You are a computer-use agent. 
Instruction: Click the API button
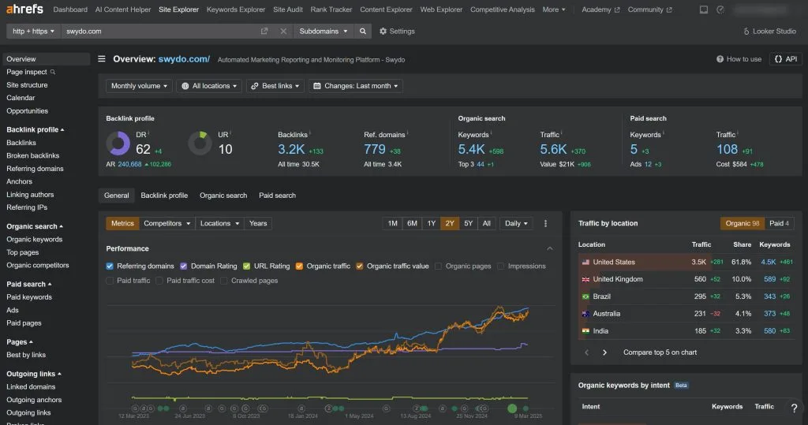coord(785,58)
